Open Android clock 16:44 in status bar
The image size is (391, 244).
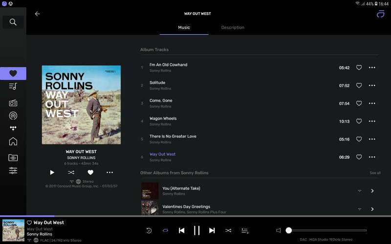[x=384, y=4]
